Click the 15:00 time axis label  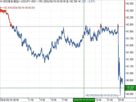[x=53, y=100]
